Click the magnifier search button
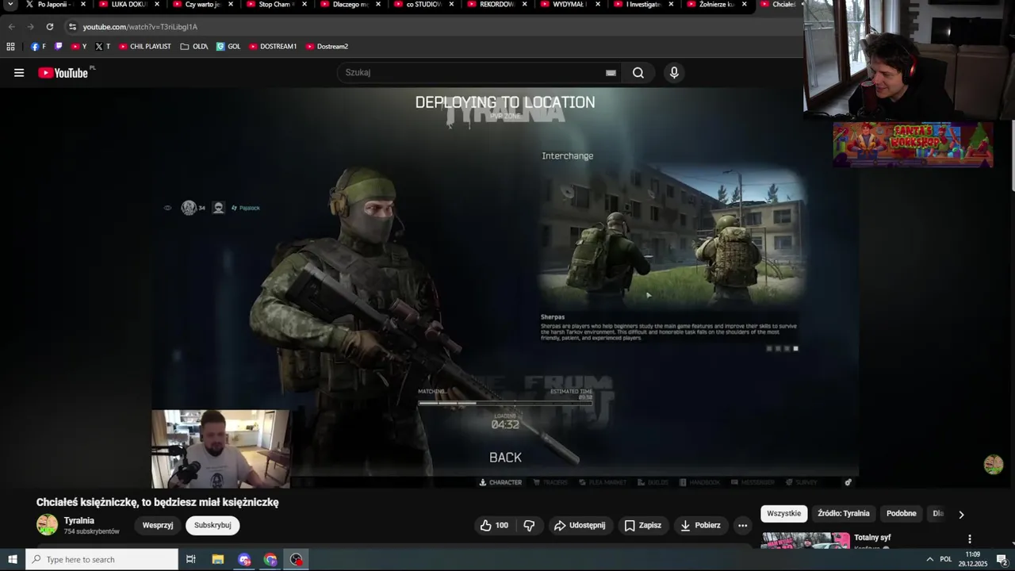1015x571 pixels. coord(638,73)
